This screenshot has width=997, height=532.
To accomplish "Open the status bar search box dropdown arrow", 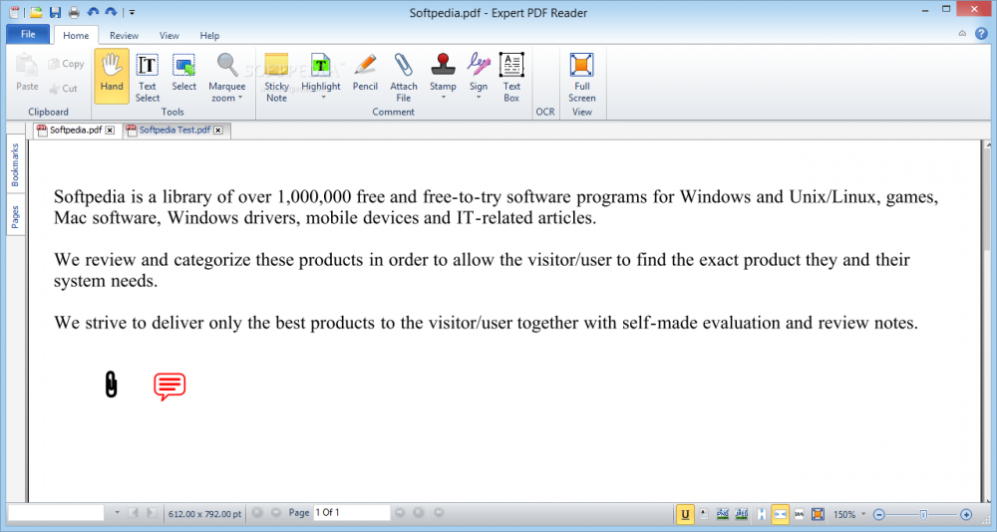I will click(x=117, y=512).
